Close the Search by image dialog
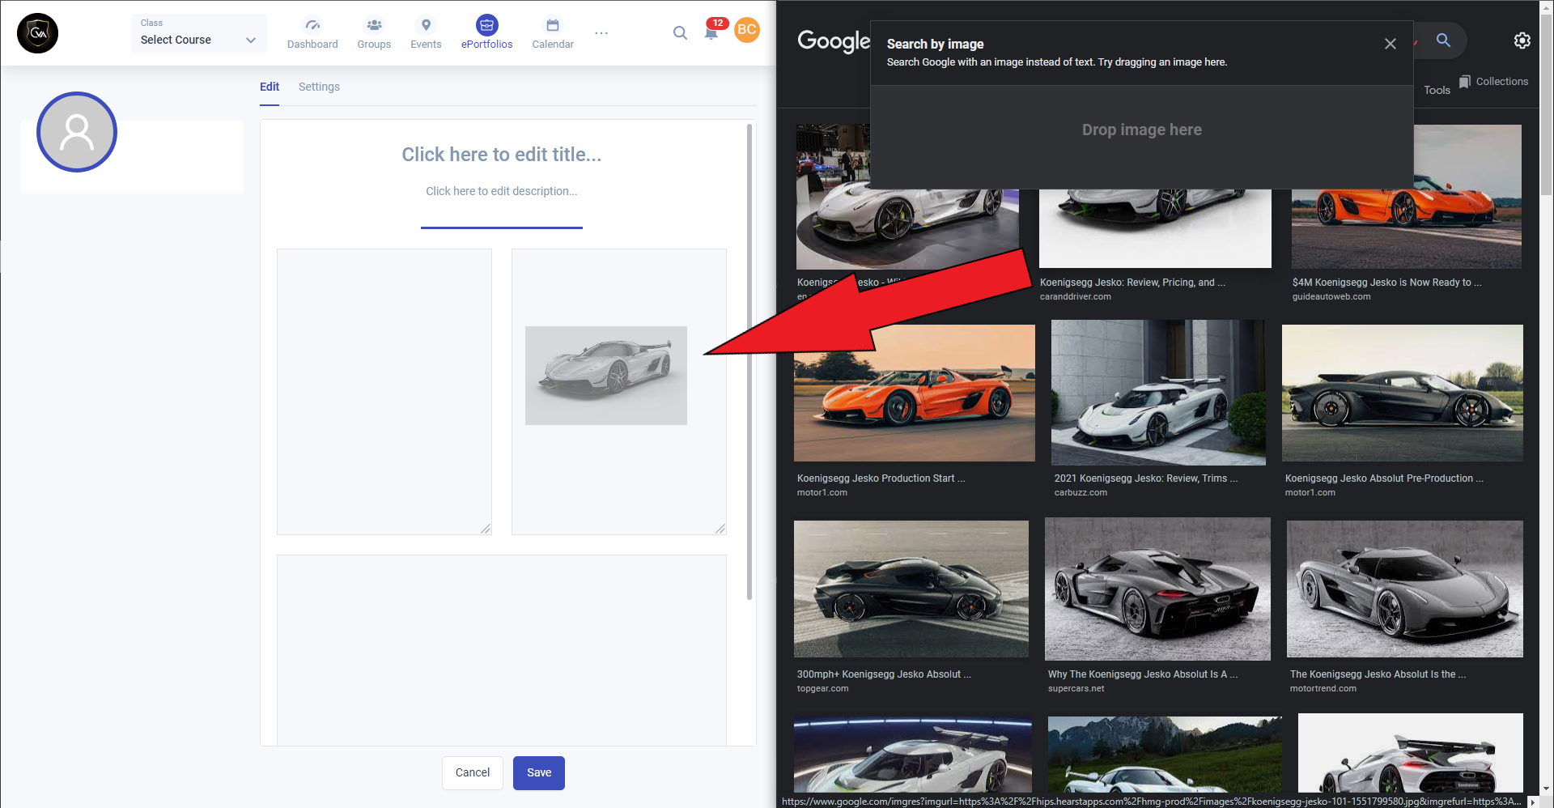1554x808 pixels. pyautogui.click(x=1390, y=44)
